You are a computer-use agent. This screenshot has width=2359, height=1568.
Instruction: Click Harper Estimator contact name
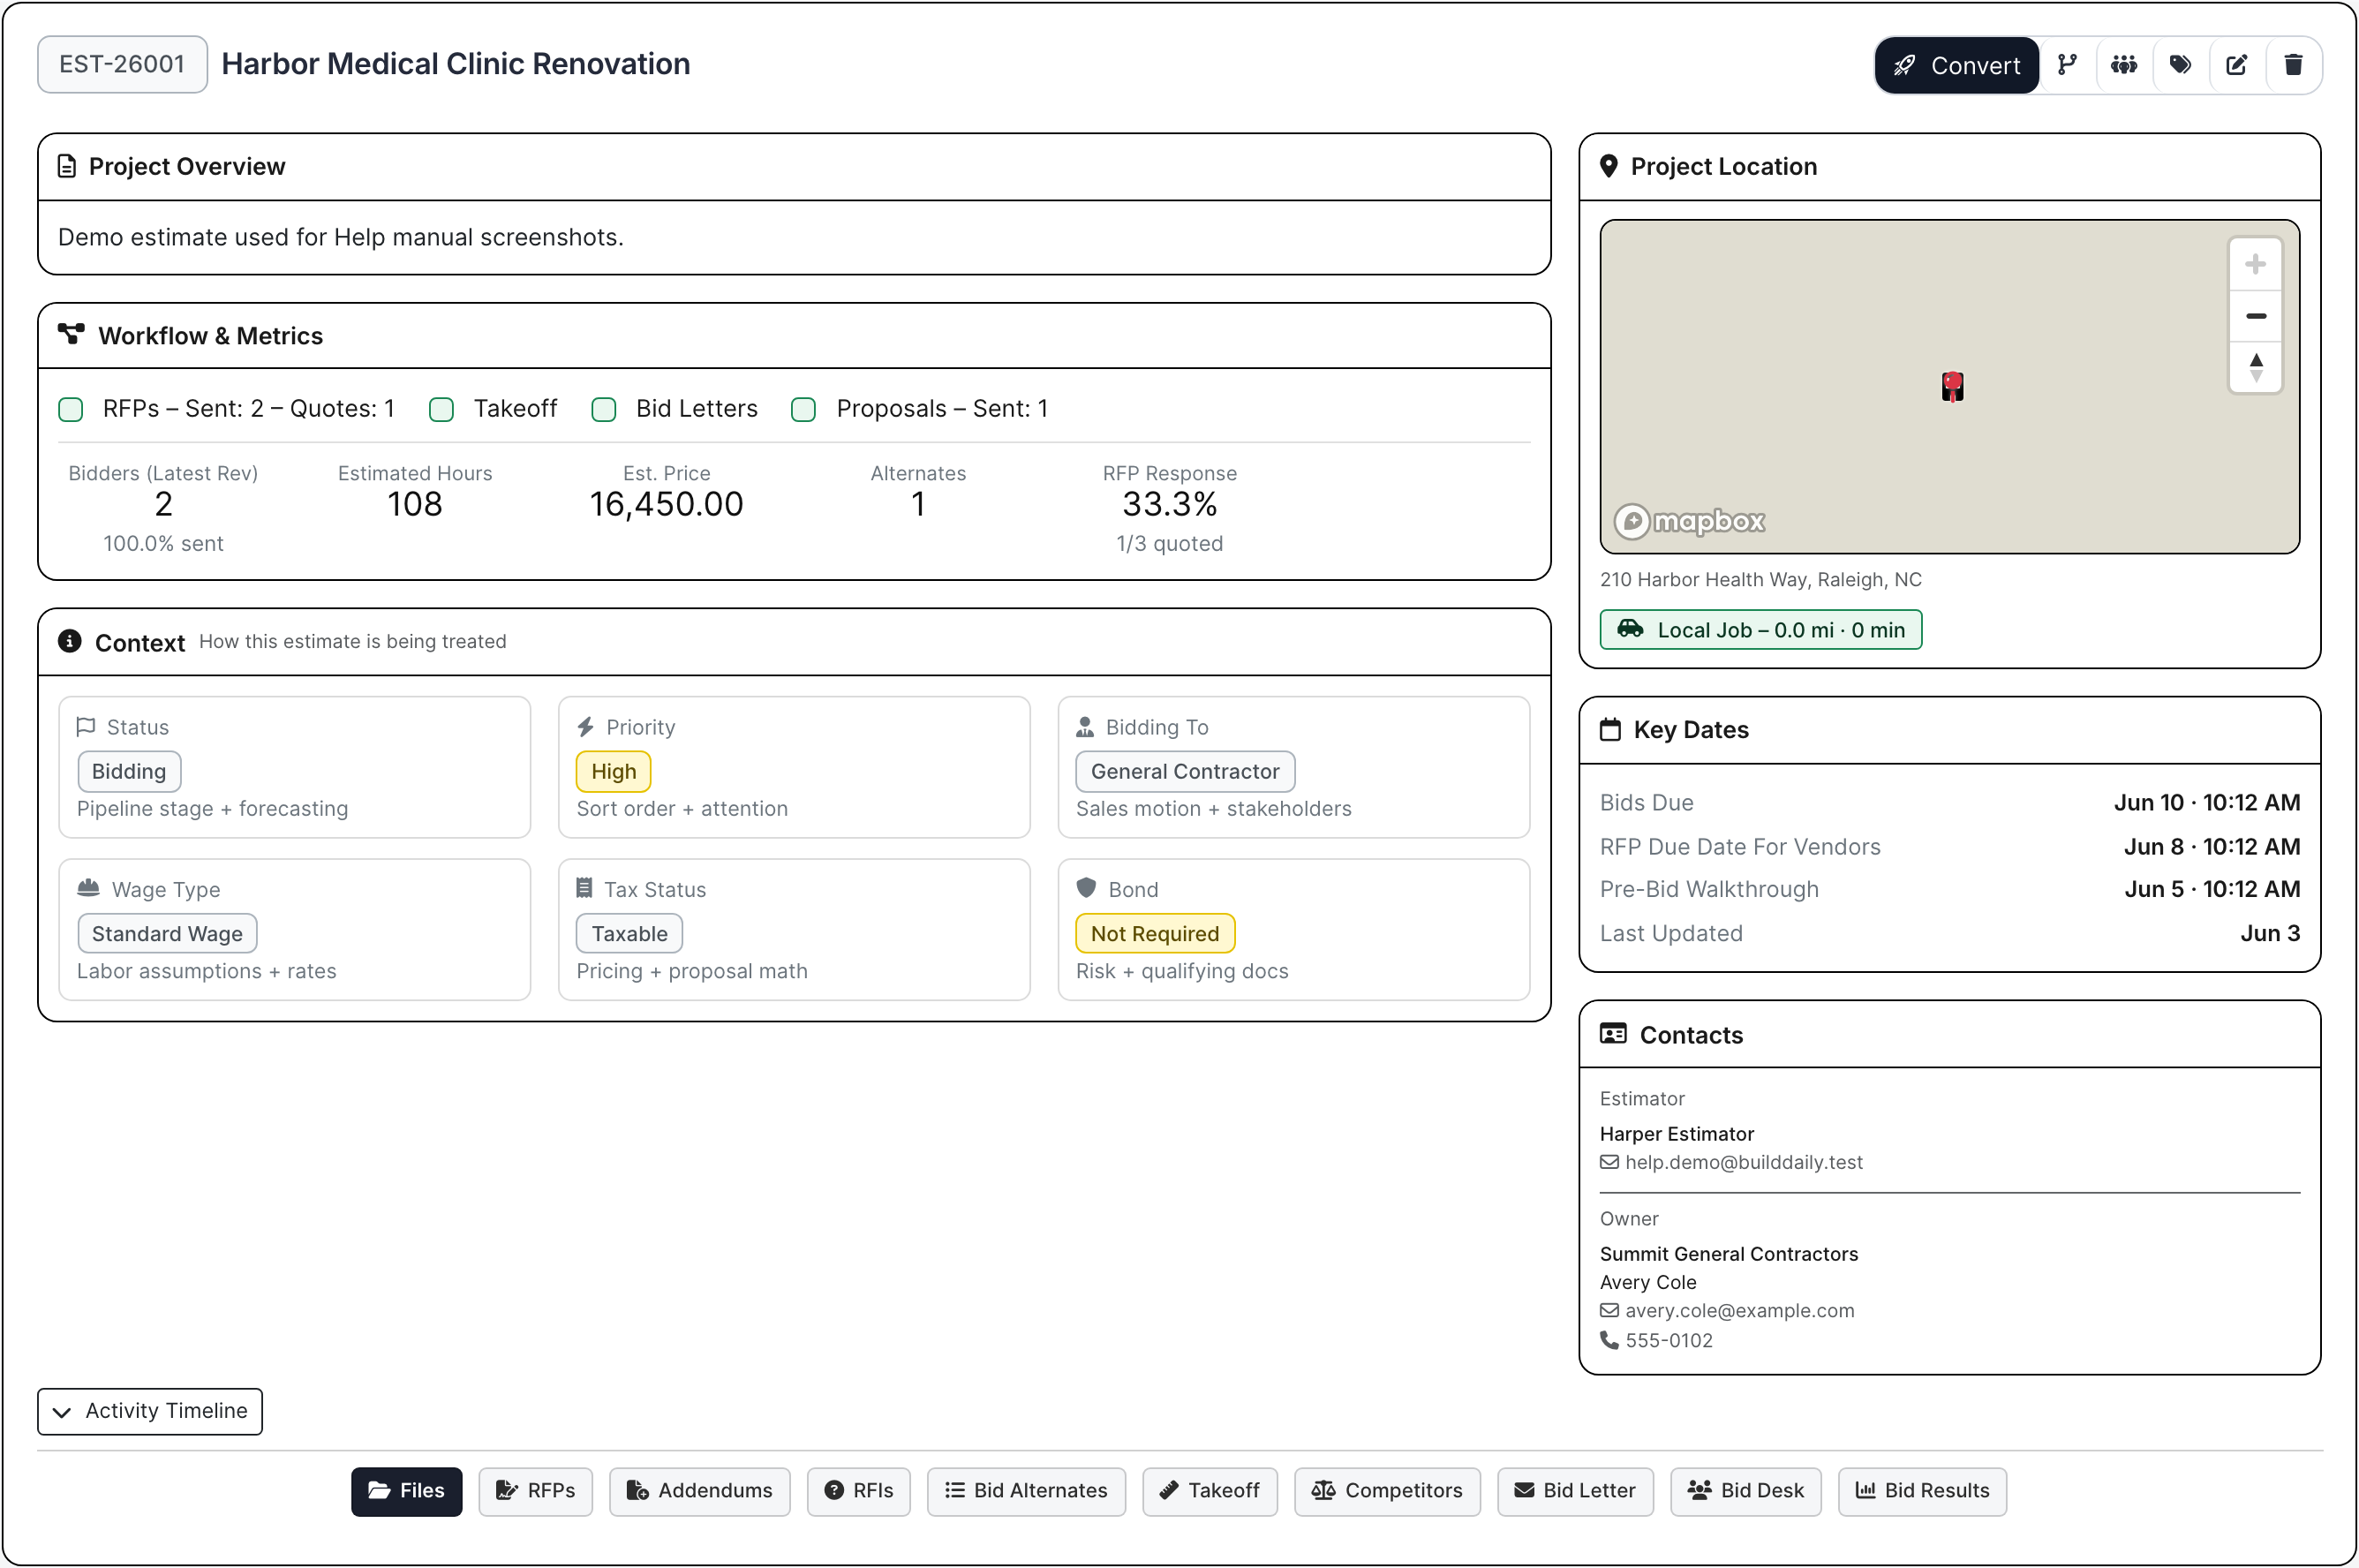1677,1134
